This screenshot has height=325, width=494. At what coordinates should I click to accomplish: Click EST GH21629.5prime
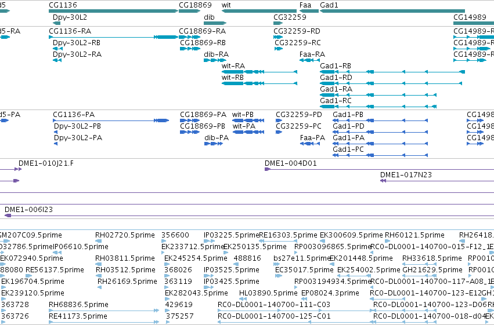(x=432, y=270)
